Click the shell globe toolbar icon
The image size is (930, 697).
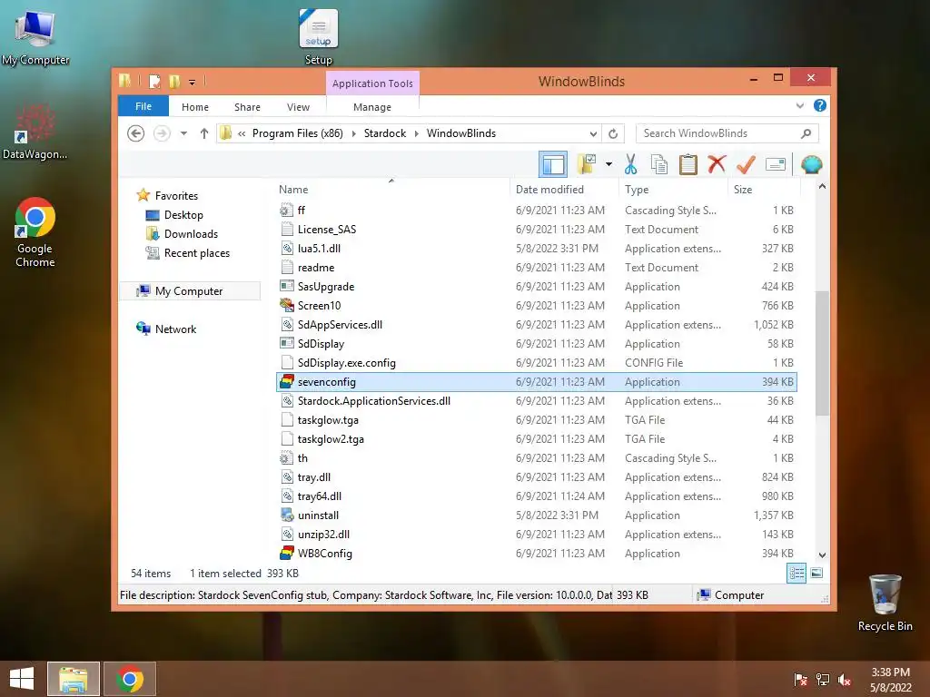click(811, 164)
